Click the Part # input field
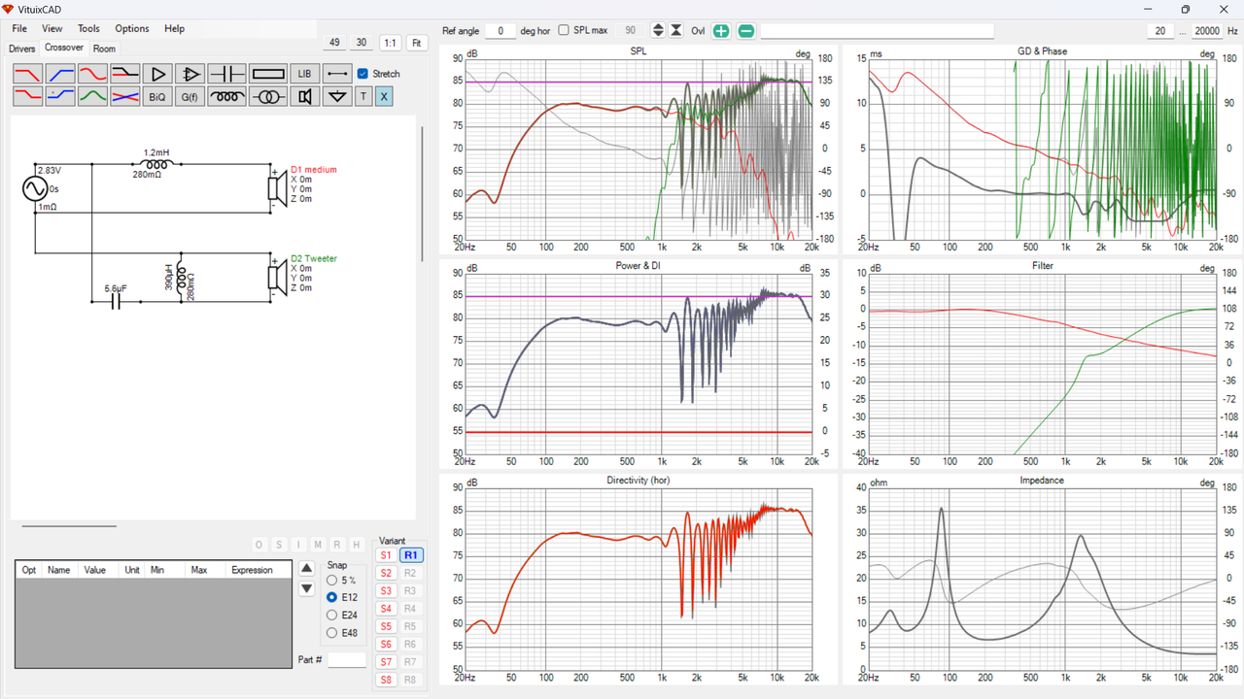Viewport: 1244px width, 699px height. pyautogui.click(x=347, y=660)
